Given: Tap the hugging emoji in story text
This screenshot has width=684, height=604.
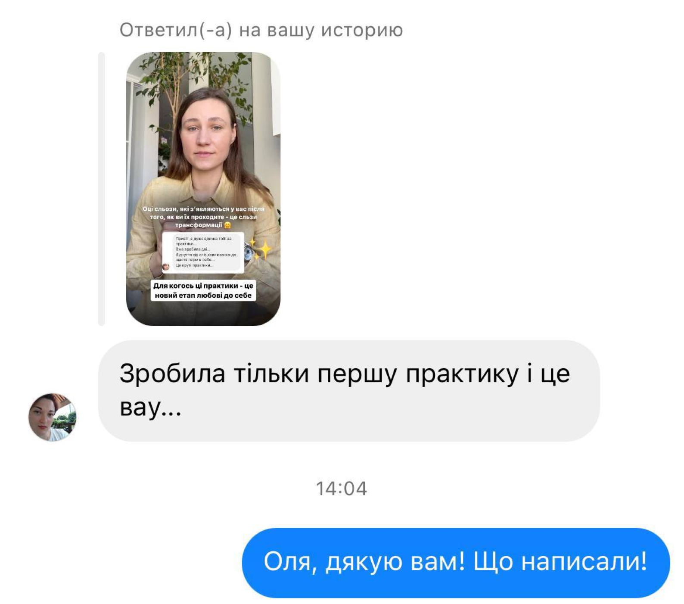Looking at the screenshot, I should coord(228,225).
